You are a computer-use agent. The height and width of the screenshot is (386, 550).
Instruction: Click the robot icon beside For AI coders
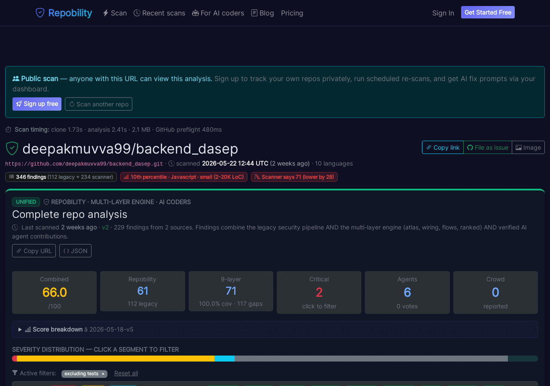pos(196,13)
